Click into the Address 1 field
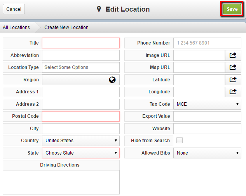The image size is (246, 196). click(81, 92)
